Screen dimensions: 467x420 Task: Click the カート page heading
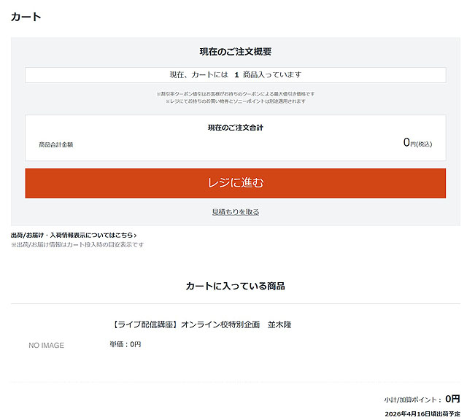[x=26, y=17]
